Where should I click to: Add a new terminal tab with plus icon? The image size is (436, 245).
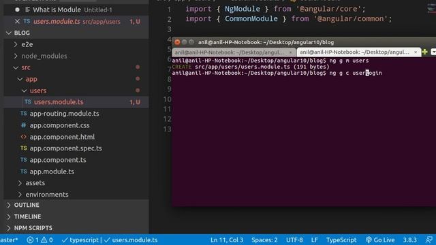tap(425, 52)
